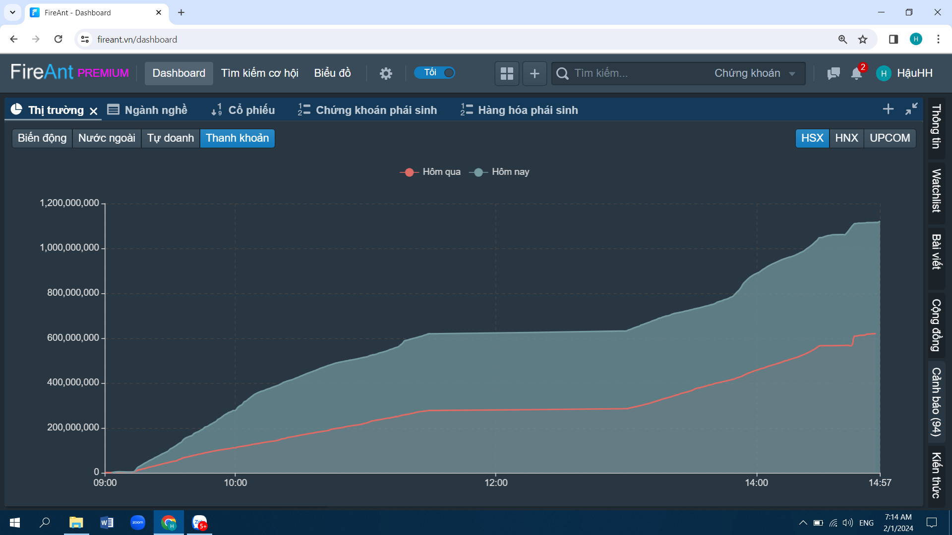Screen dimensions: 952x535
Task: Click the add widget plus icon
Action: pyautogui.click(x=535, y=73)
